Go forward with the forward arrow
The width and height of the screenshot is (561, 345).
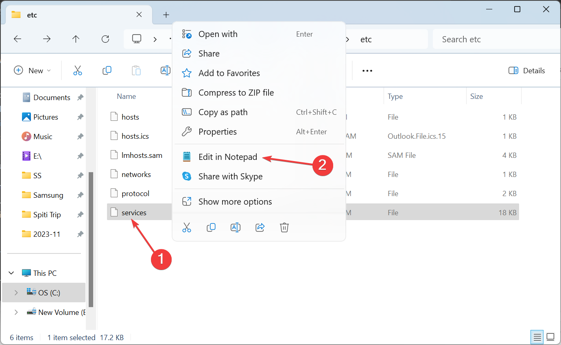coord(47,39)
